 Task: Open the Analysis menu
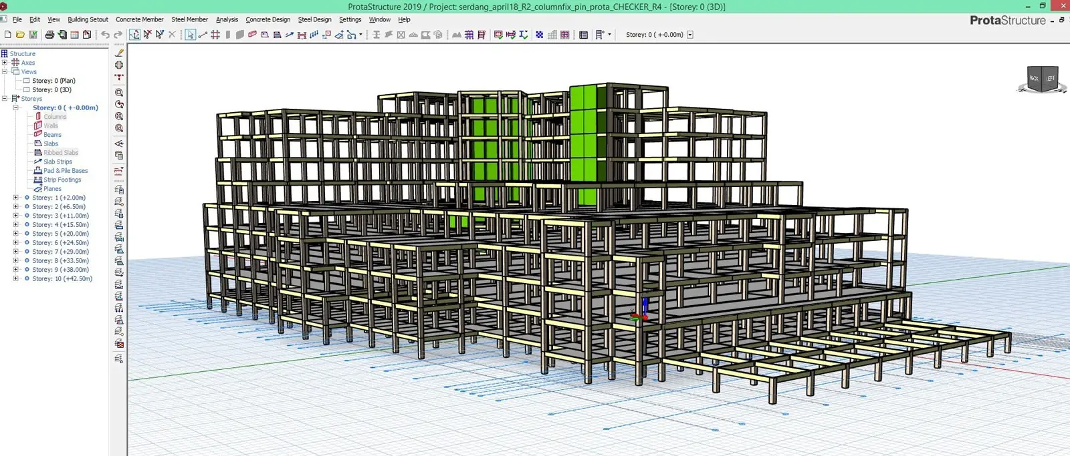pos(227,19)
